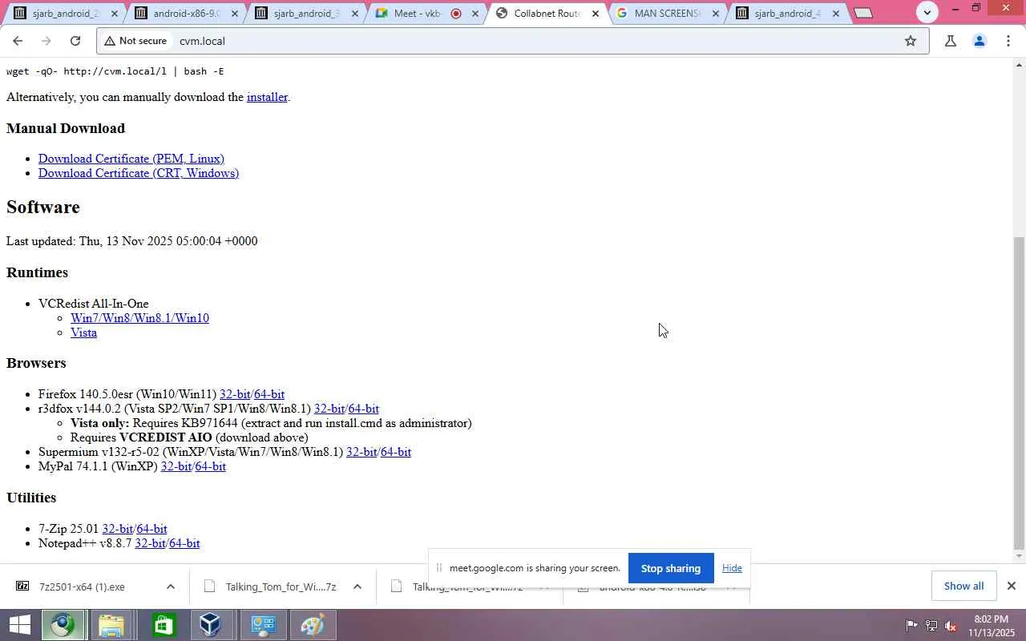
Task: Close the downloads bar
Action: coord(1012,587)
